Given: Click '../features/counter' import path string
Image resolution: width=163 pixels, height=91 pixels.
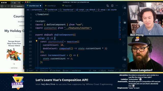Looking at the screenshot, I should pyautogui.click(x=77, y=28).
